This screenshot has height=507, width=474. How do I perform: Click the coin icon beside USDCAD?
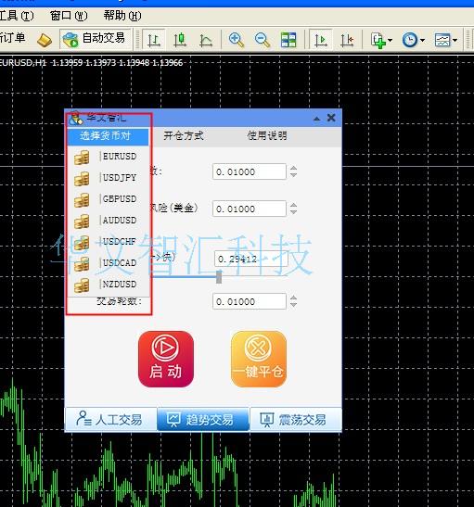pyautogui.click(x=82, y=264)
